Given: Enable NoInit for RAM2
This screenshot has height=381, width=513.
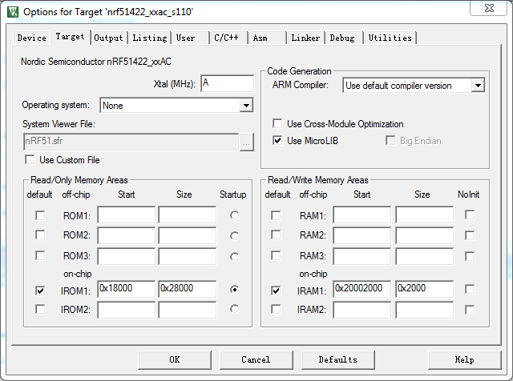Looking at the screenshot, I should (470, 235).
